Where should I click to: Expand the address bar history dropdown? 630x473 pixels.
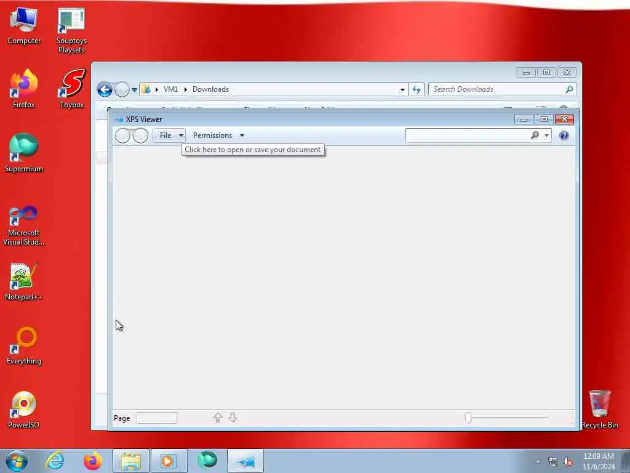402,90
